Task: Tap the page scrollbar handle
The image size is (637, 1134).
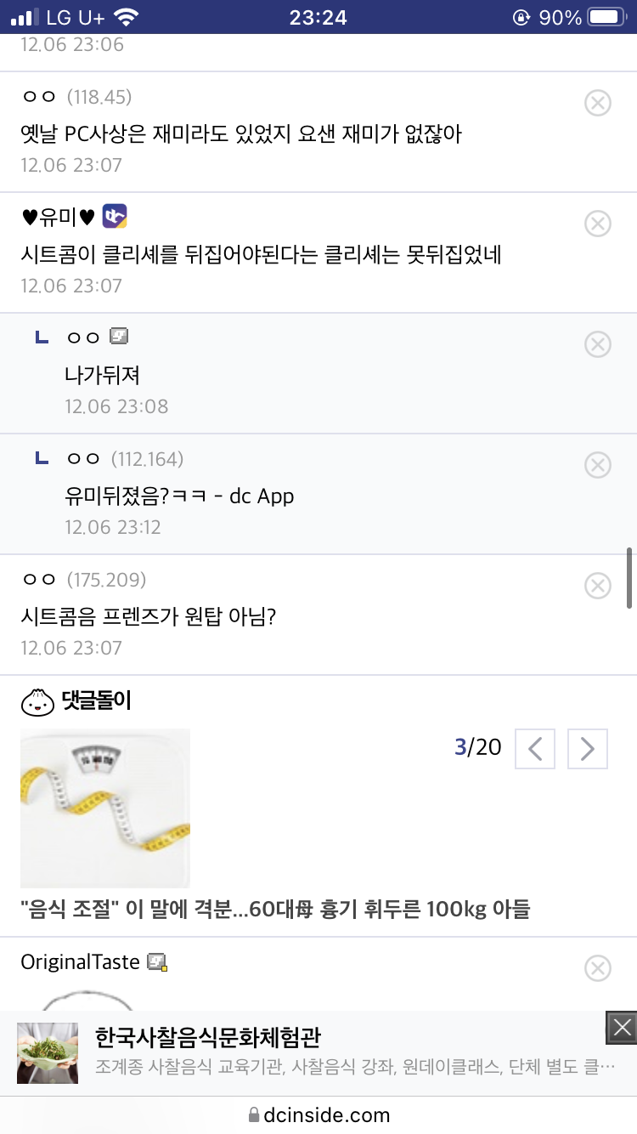Action: 629,578
